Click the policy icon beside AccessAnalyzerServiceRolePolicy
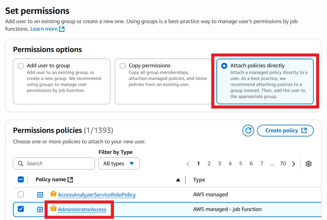Viewport: 327px width, 220px height. tap(53, 194)
